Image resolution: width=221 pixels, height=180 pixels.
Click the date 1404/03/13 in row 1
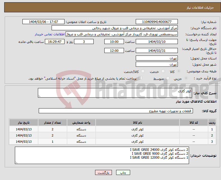24,129
